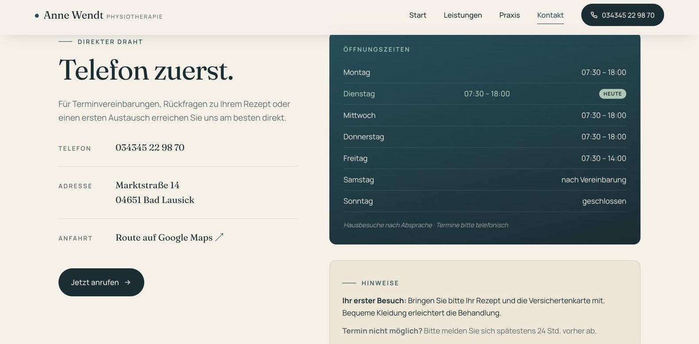Click the diagonal arrow beside Google Maps route
This screenshot has height=344, width=699.
coord(219,237)
